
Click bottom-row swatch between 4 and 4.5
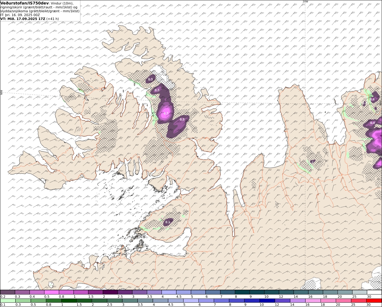(x=160, y=300)
